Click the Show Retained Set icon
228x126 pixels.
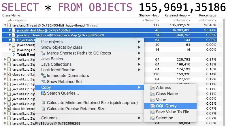[x=43, y=82]
